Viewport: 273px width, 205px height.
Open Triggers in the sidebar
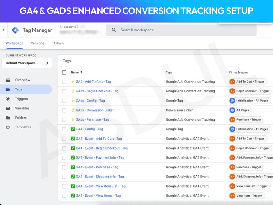[21, 99]
